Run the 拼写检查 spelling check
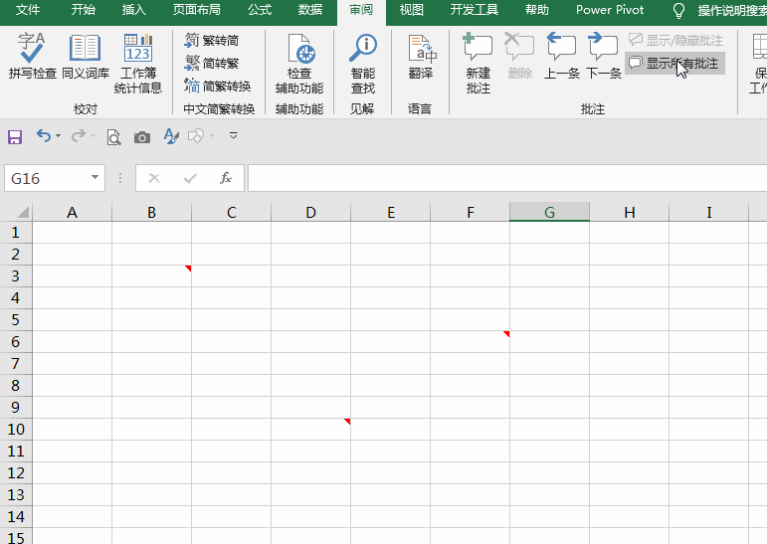This screenshot has width=767, height=544. (32, 56)
